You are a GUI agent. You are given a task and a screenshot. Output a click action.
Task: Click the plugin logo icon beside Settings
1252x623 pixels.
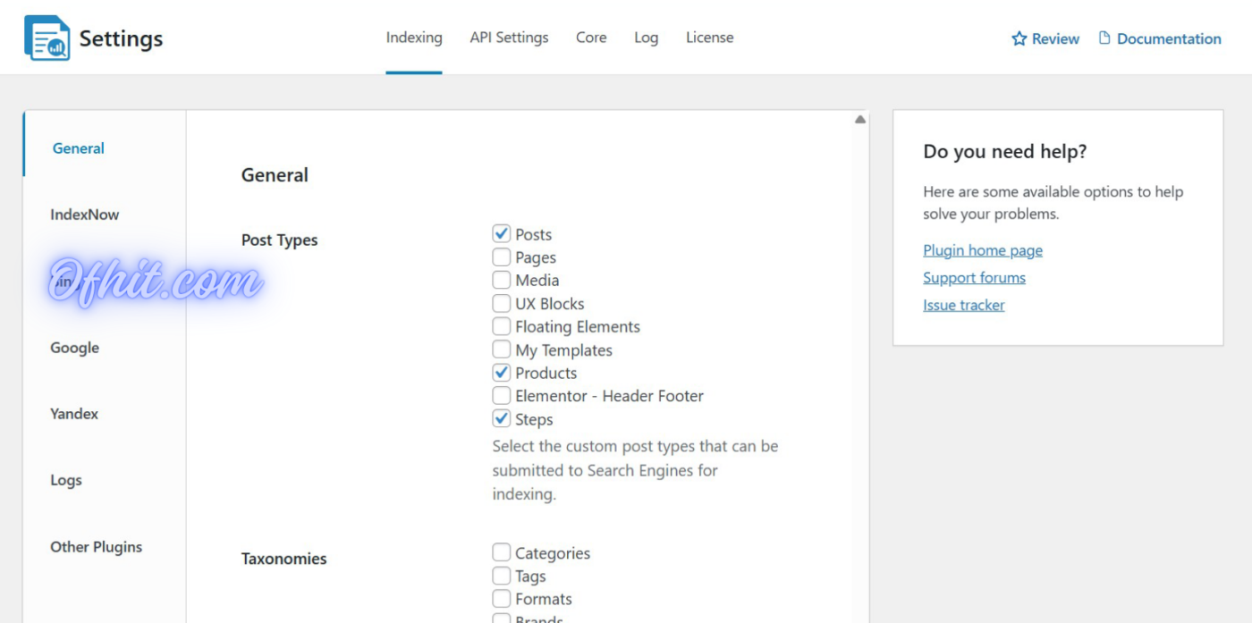pos(47,38)
